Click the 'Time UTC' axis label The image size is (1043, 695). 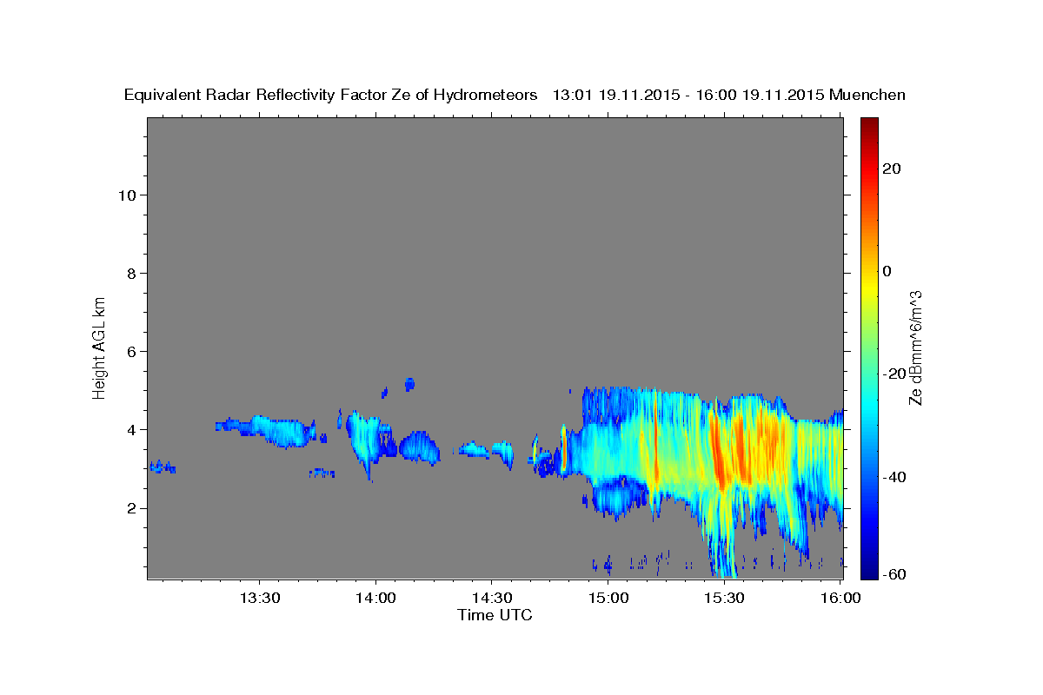(x=495, y=615)
